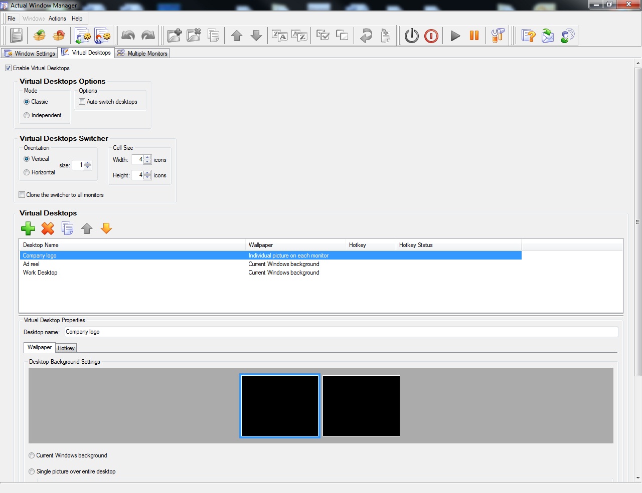Uncheck Enable Virtual Desktops
Image resolution: width=642 pixels, height=493 pixels.
(8, 68)
